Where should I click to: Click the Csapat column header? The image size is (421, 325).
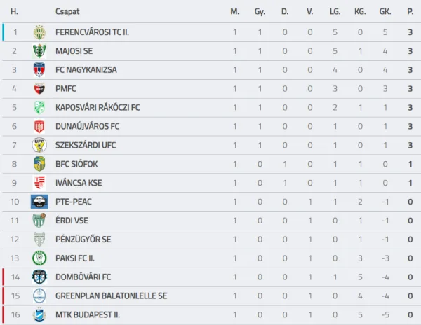67,11
